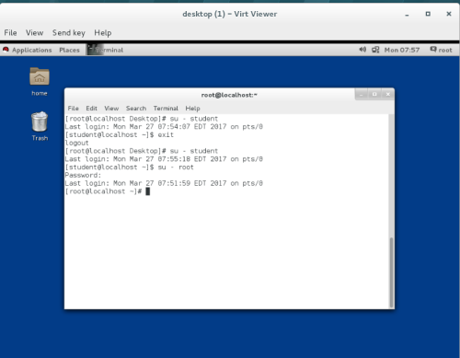Maximize the Virt Viewer window
The image size is (460, 358).
[x=428, y=14]
